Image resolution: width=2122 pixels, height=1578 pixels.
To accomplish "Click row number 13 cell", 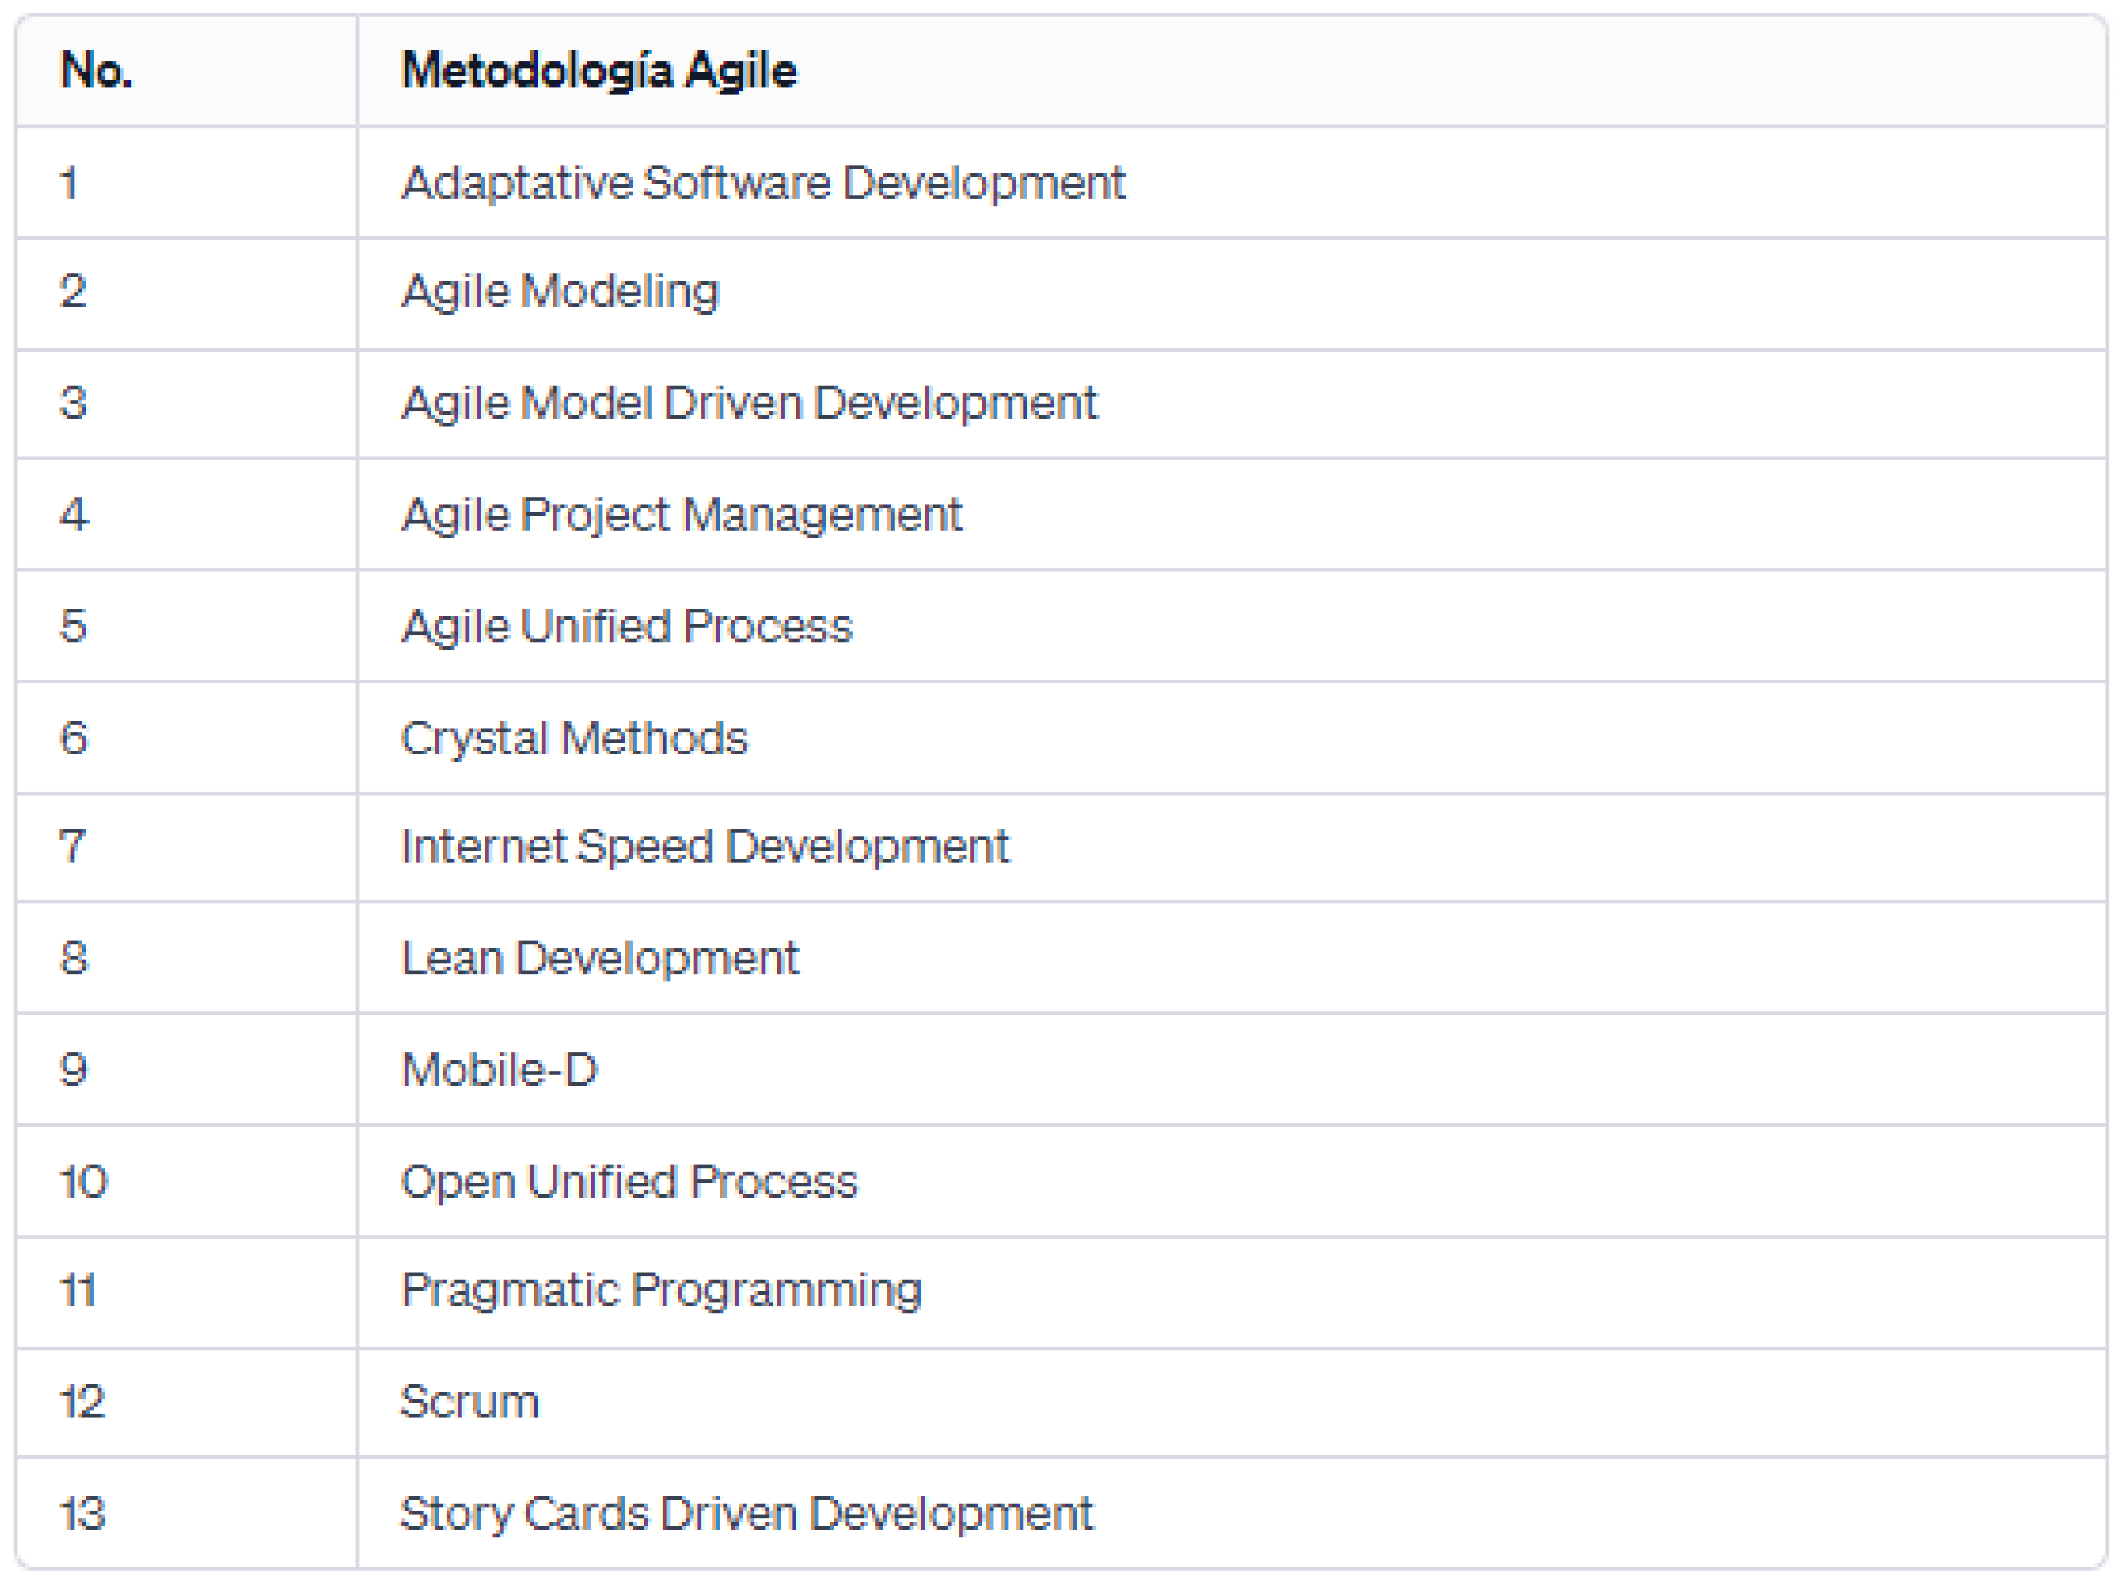I will pos(82,1514).
